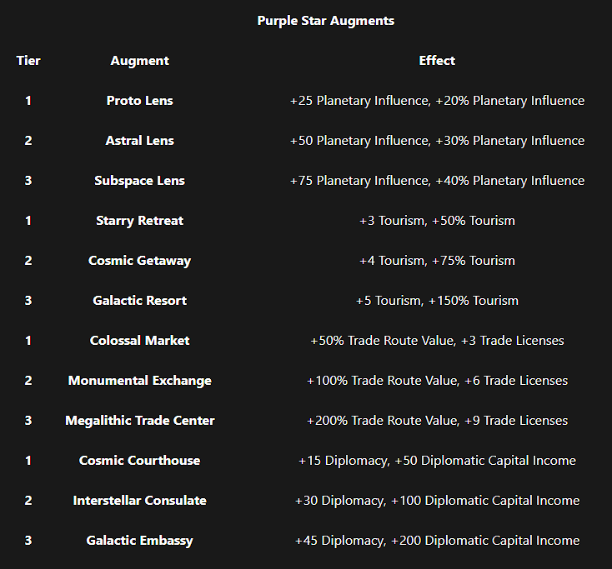Select the Astral Lens augment name
612x569 pixels.
point(139,141)
